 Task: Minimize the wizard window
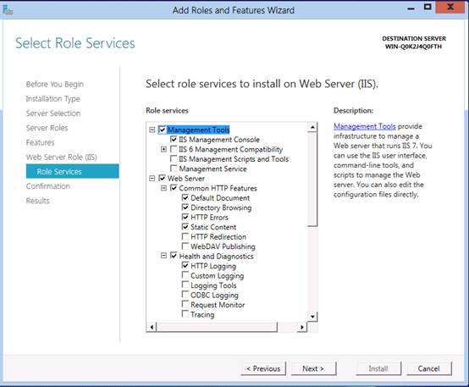click(411, 8)
